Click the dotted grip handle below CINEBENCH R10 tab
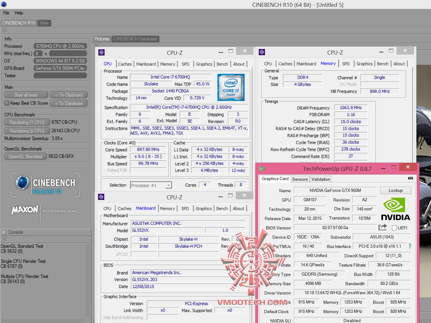 tap(4, 30)
